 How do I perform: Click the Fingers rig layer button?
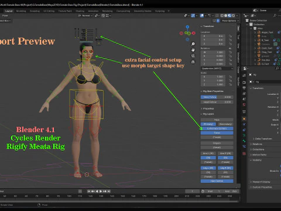[x=217, y=143]
